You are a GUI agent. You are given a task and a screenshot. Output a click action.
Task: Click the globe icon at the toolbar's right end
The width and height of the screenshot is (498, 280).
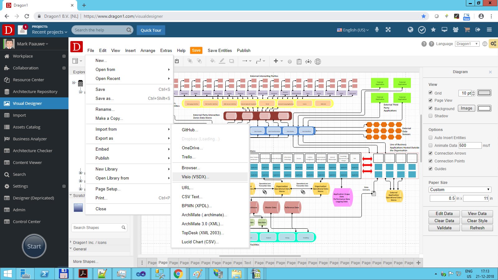pos(318,61)
